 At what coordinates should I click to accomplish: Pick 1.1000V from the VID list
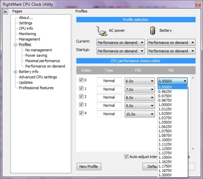pyautogui.click(x=173, y=140)
